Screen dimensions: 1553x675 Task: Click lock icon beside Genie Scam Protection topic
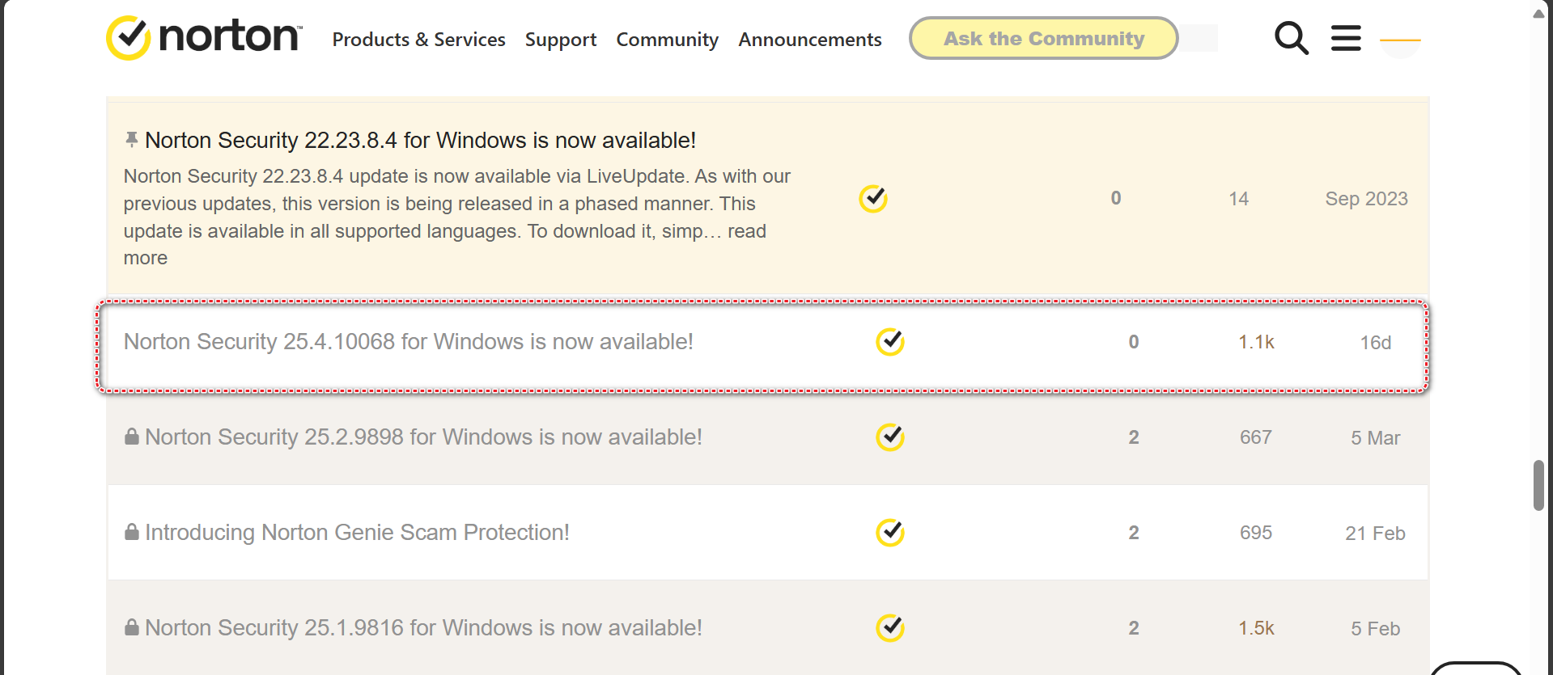(131, 532)
